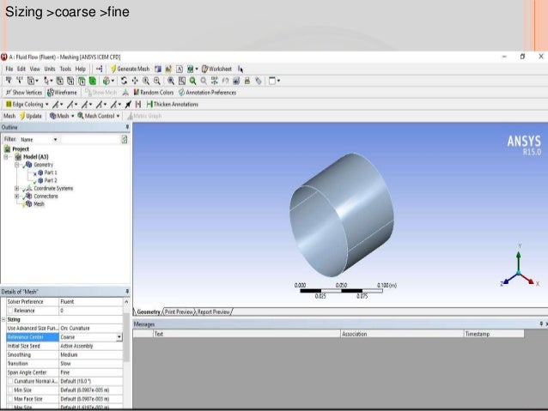Click the Update button in Mesh toolbar
The image size is (548, 411).
point(31,116)
